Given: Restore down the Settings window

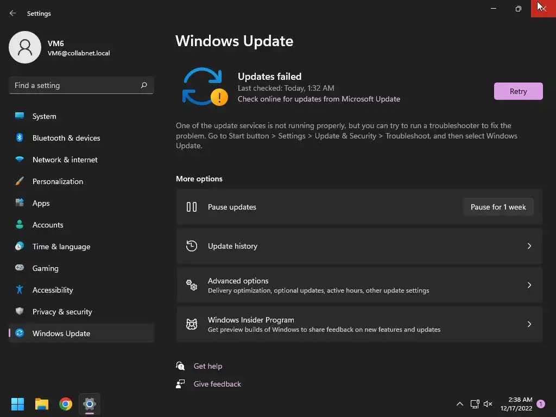Looking at the screenshot, I should pos(518,9).
